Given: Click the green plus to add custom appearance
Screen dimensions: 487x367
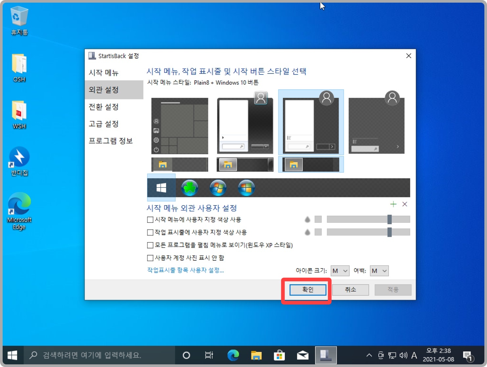Looking at the screenshot, I should click(393, 204).
